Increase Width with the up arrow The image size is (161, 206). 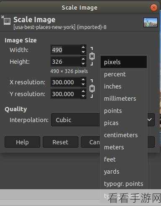click(x=83, y=47)
